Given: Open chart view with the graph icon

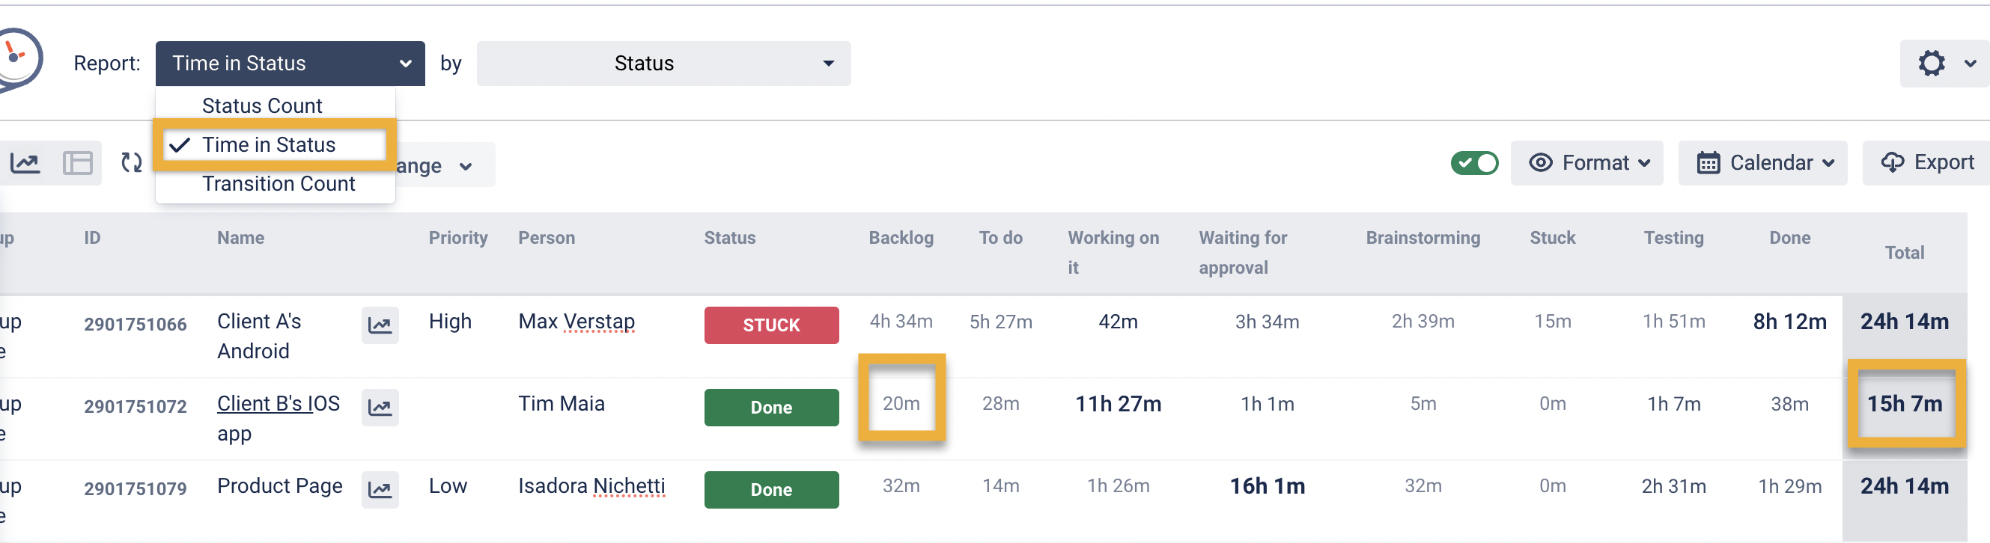Looking at the screenshot, I should click(x=25, y=163).
